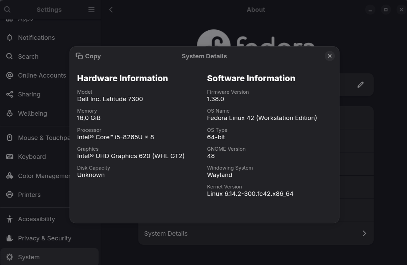407x265 pixels.
Task: Click the Kernel Version value text
Action: point(250,194)
